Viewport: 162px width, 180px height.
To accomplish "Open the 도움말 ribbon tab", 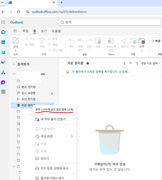I will tap(56, 31).
